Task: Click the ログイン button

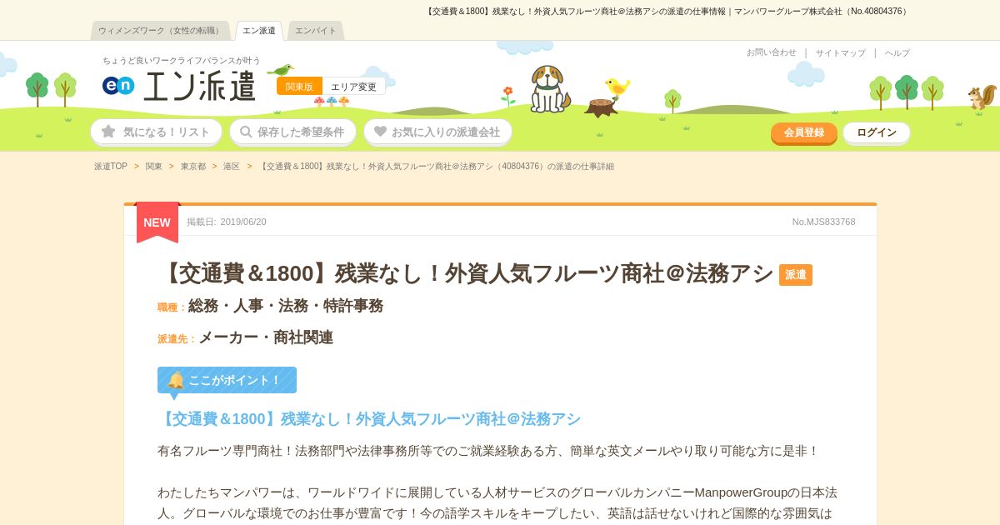Action: click(877, 132)
